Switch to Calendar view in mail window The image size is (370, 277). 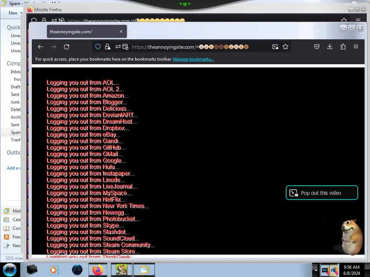coord(12,220)
